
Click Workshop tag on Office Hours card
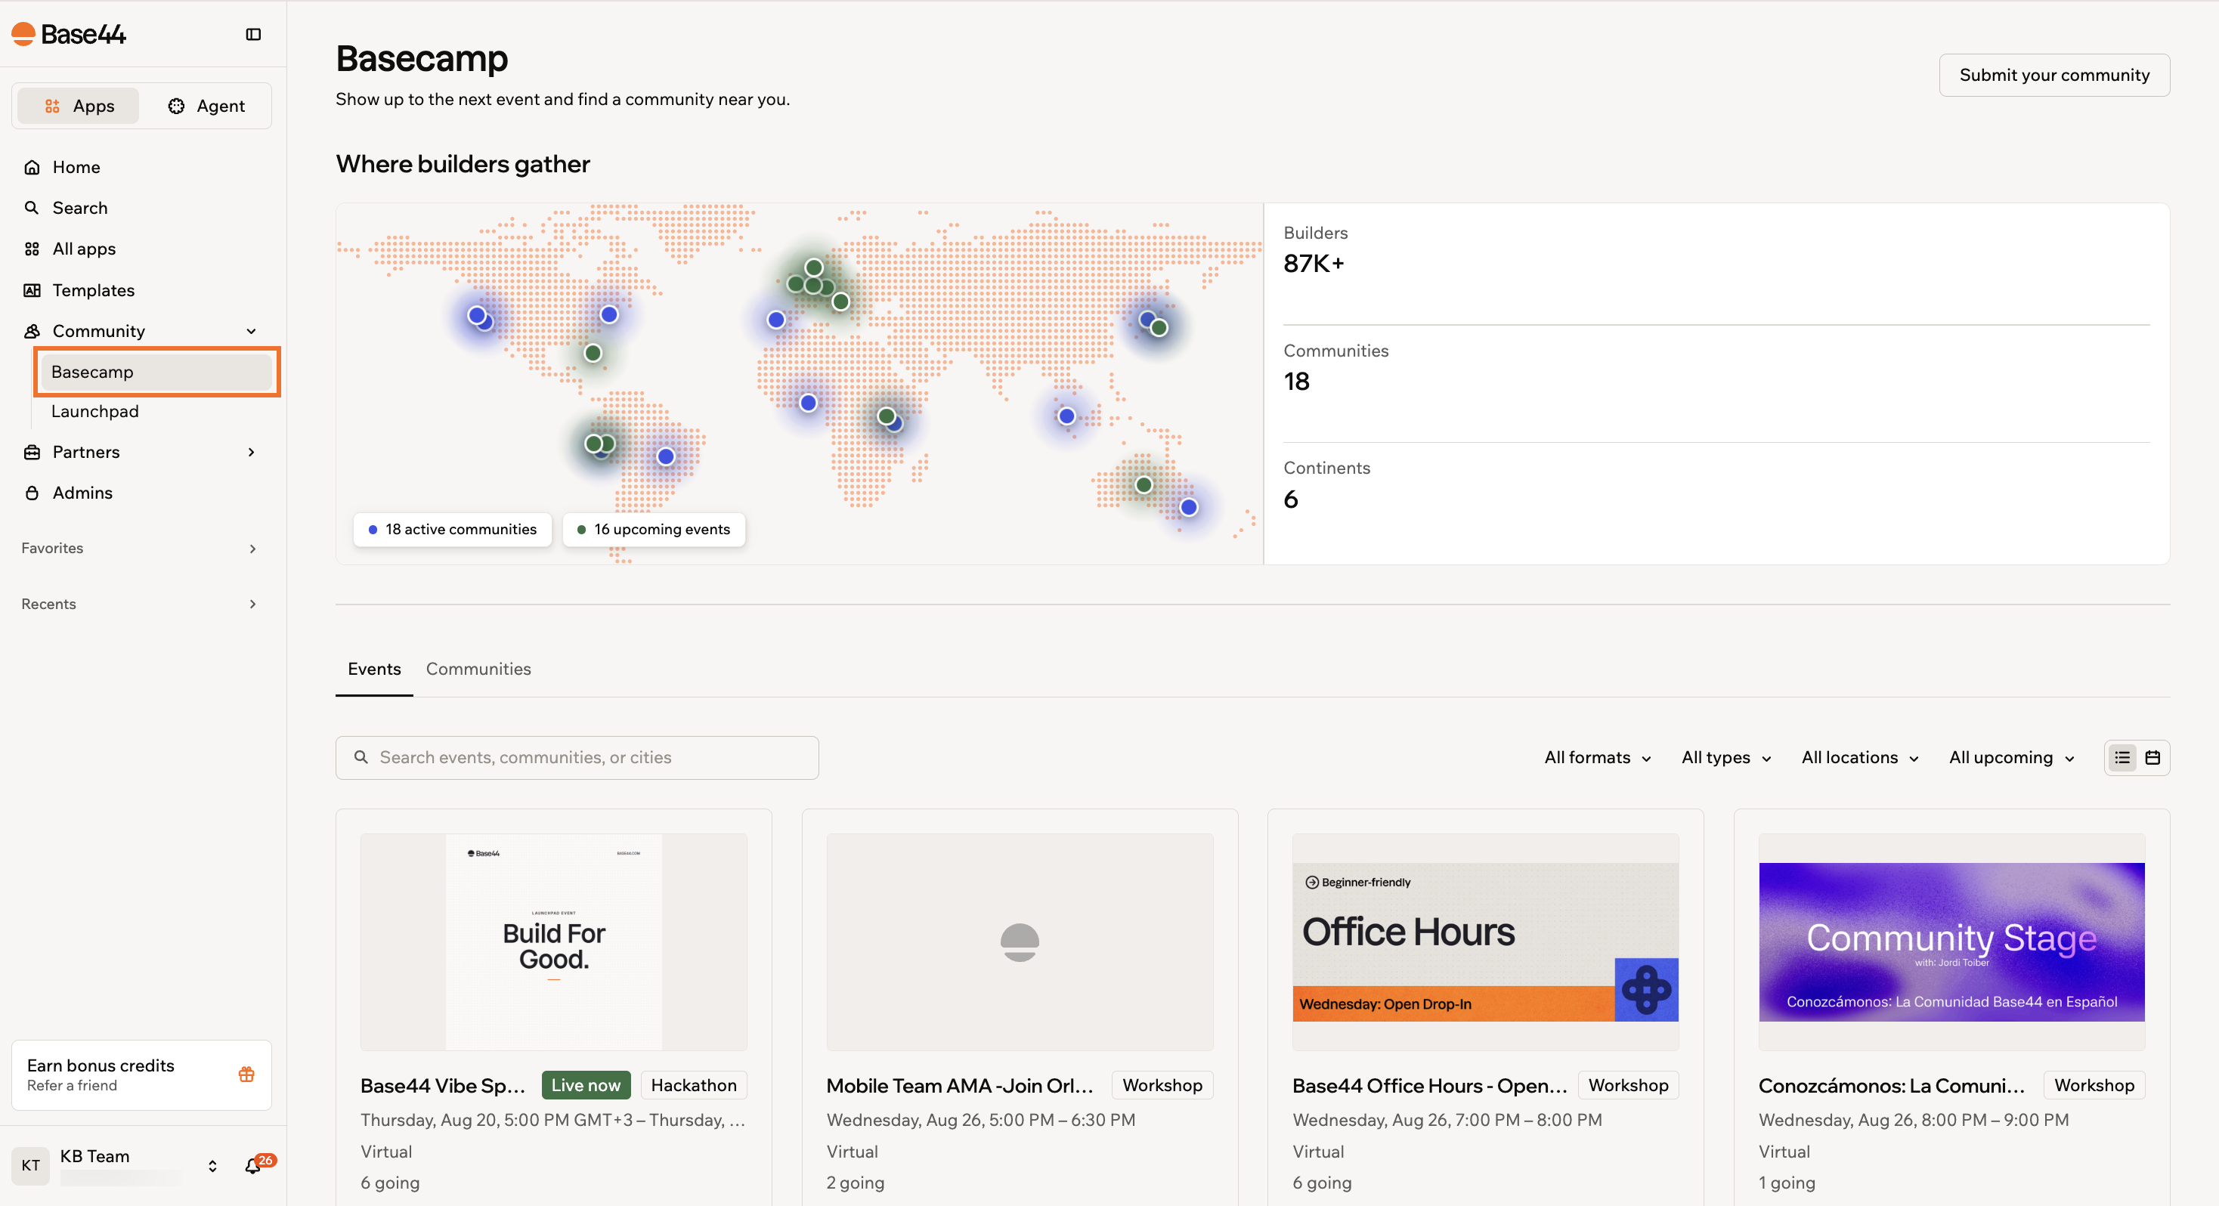click(1628, 1085)
